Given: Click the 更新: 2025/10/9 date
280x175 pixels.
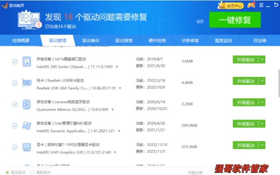Looking at the screenshot, I should pos(150,87).
